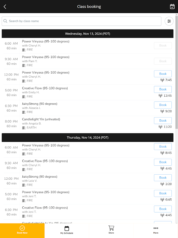This screenshot has height=238, width=178.
Task: Go back using the arrow icon
Action: click(x=5, y=7)
